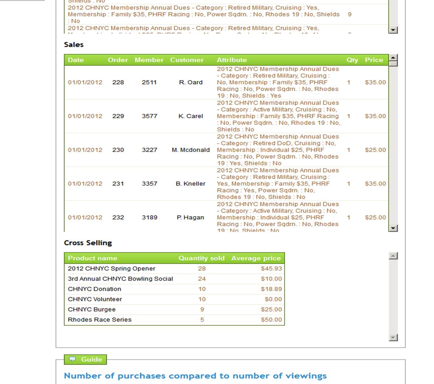
Task: Click price $35.00 in R. Oard row
Action: pos(375,82)
